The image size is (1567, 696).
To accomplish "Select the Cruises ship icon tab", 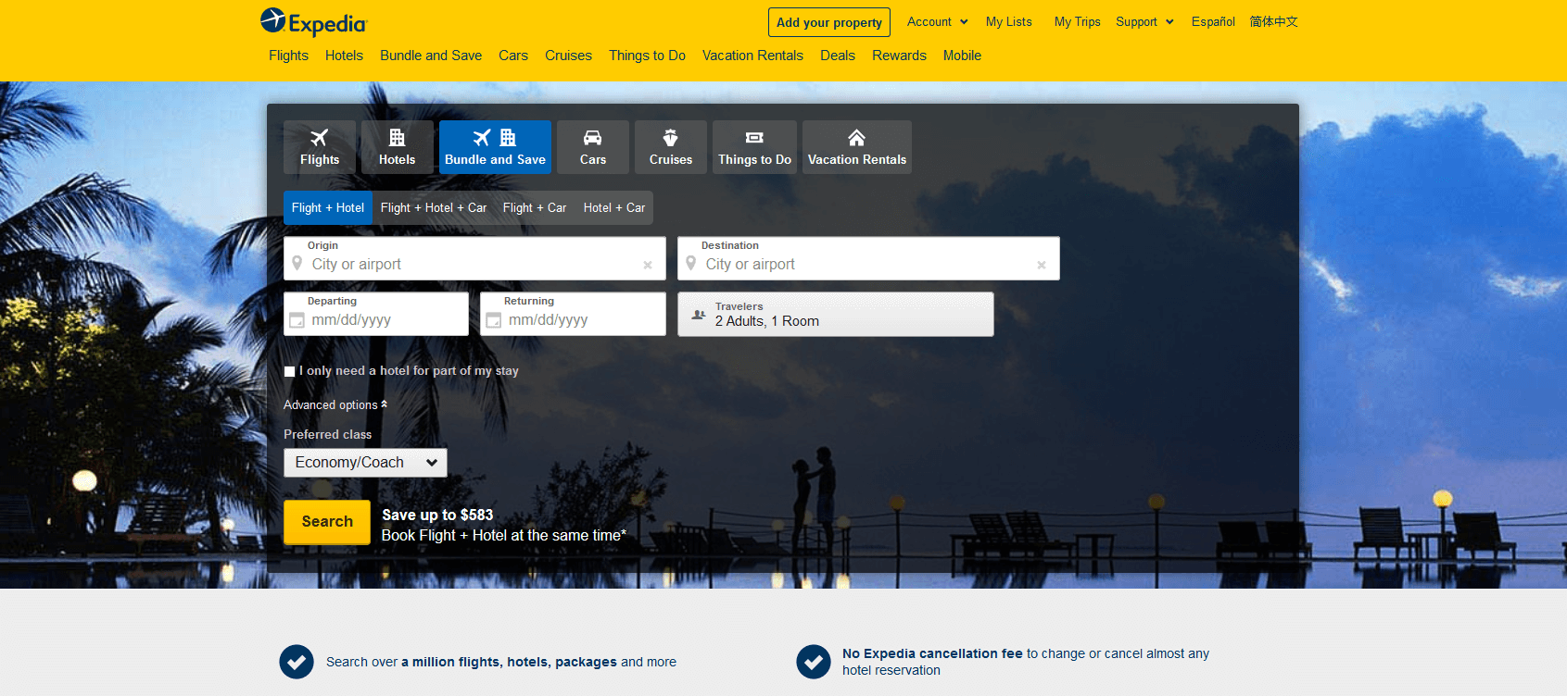I will click(671, 147).
